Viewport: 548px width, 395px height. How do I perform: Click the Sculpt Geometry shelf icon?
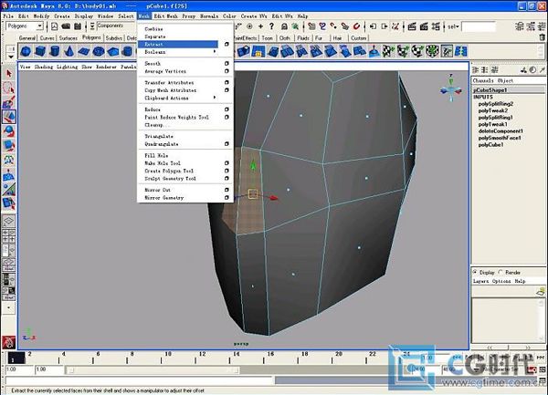click(374, 51)
